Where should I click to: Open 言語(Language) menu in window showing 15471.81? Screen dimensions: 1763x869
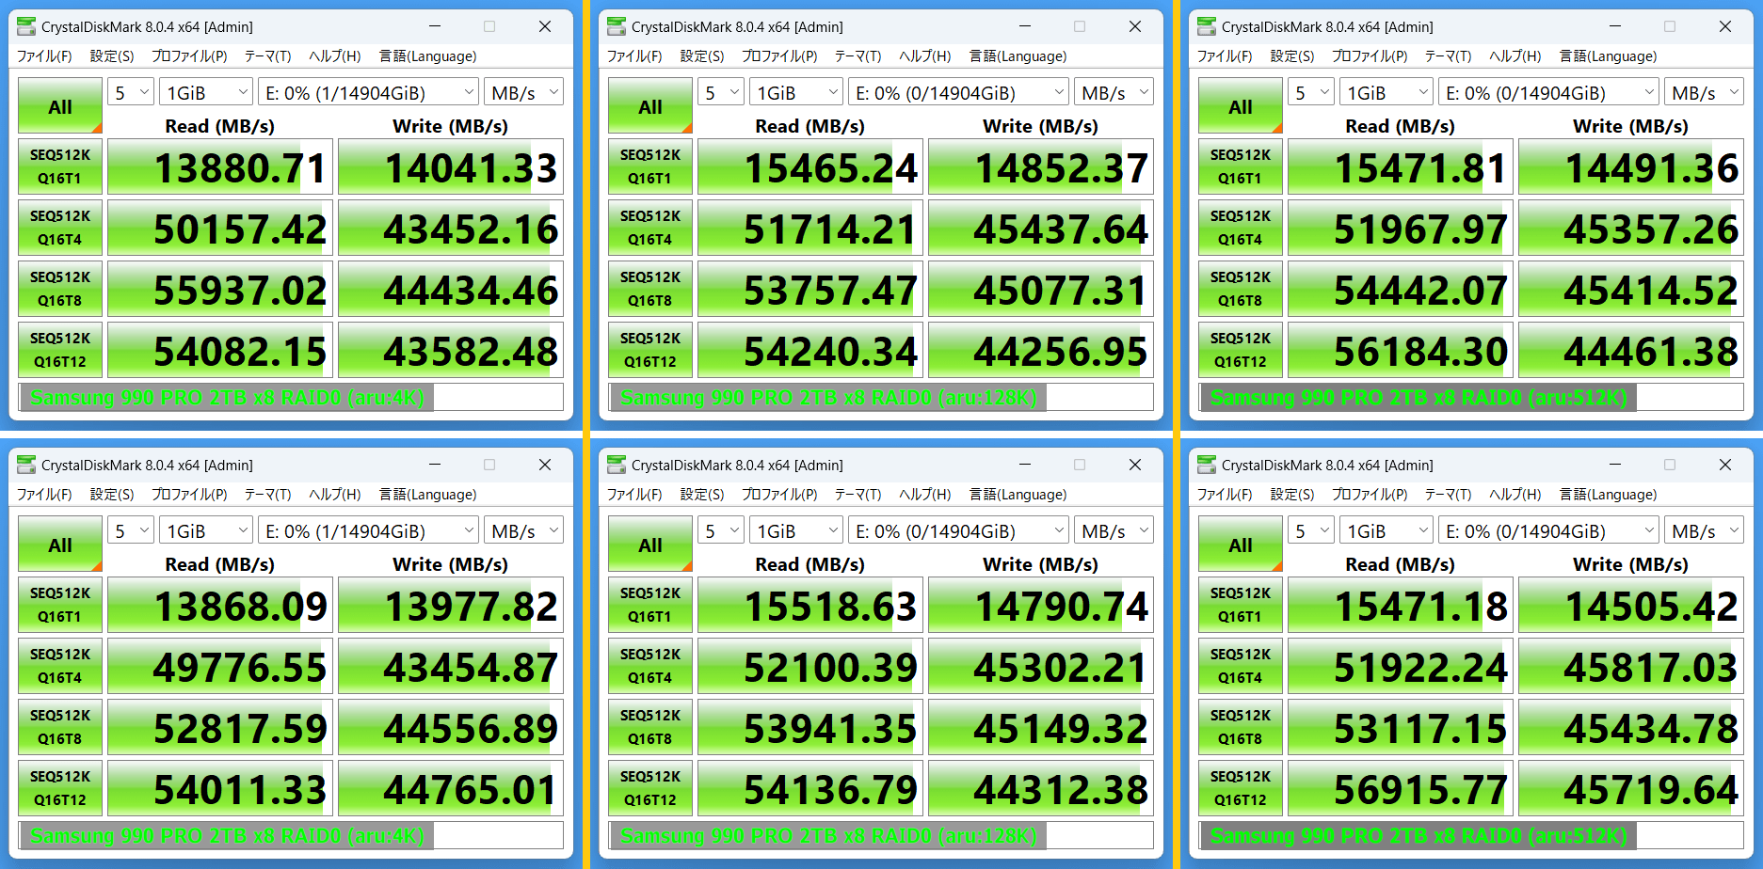(x=1608, y=56)
